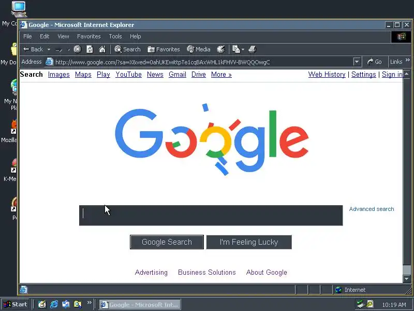
Task: Expand the quick launch overflow chevron
Action: point(89,302)
